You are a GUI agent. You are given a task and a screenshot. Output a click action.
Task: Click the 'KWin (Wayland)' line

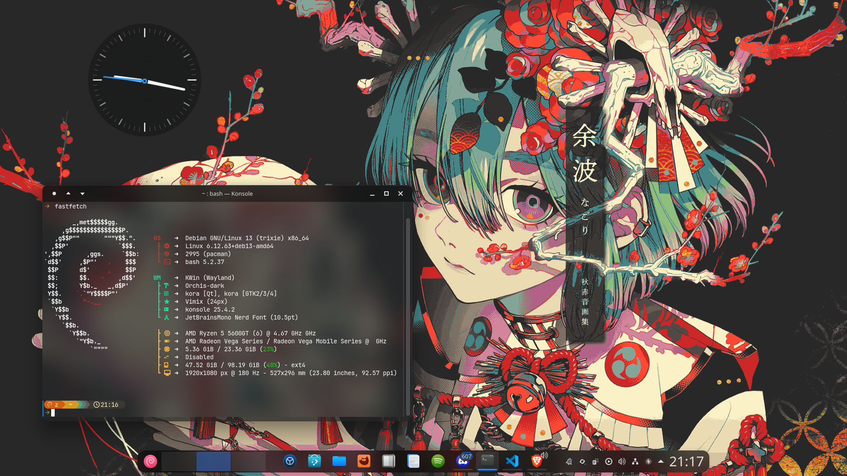[210, 278]
